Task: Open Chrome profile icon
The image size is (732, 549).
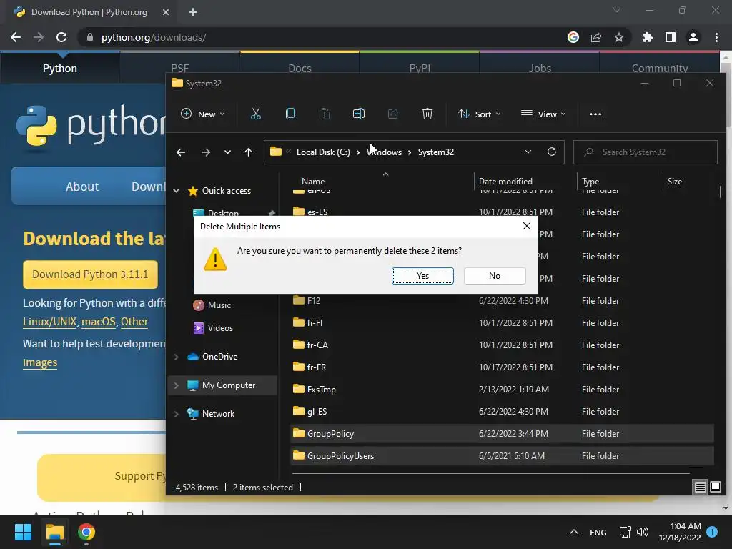Action: (693, 37)
